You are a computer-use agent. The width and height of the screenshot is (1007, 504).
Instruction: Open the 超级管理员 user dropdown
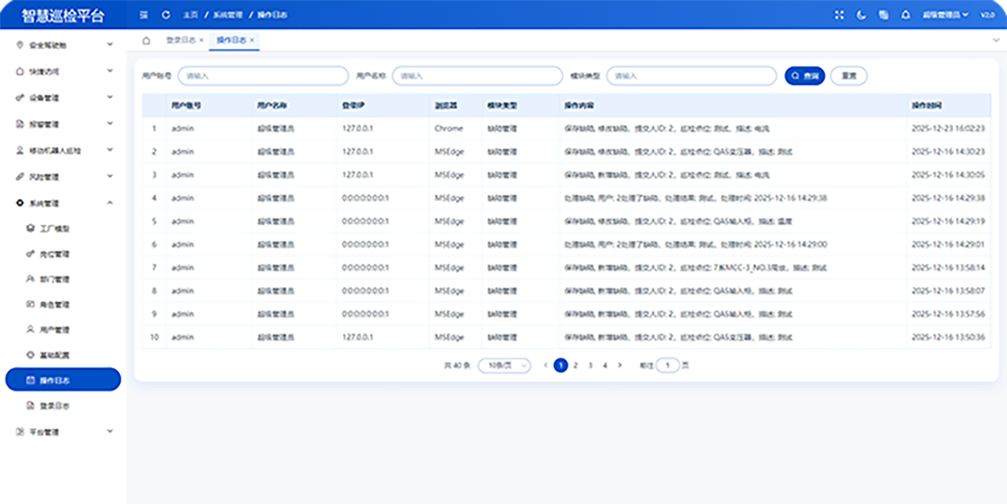(944, 14)
